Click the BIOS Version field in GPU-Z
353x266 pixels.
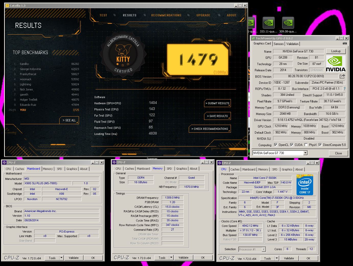[306, 76]
